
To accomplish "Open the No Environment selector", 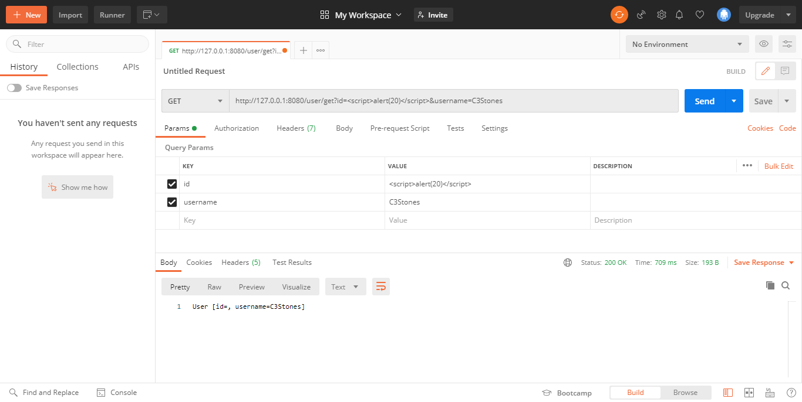I will point(687,44).
